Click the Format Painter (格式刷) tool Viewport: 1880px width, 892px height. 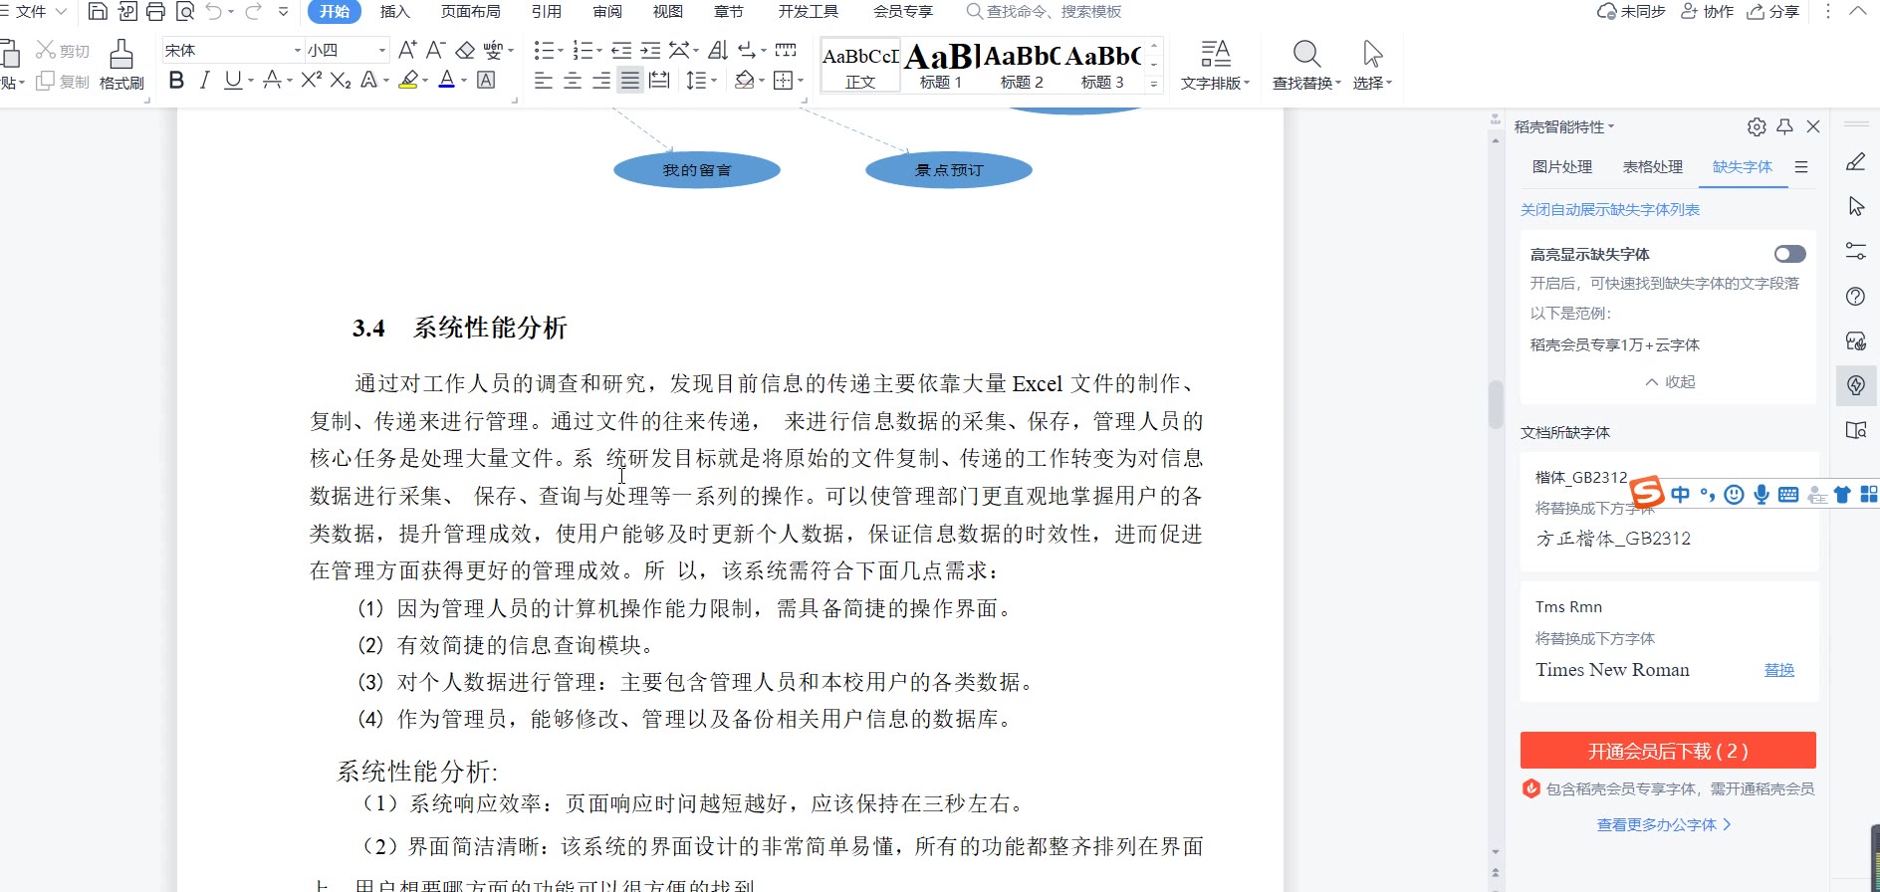(x=121, y=65)
